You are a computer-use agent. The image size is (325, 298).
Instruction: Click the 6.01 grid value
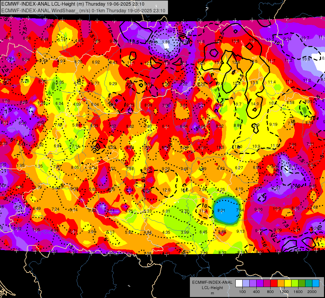coord(166,211)
